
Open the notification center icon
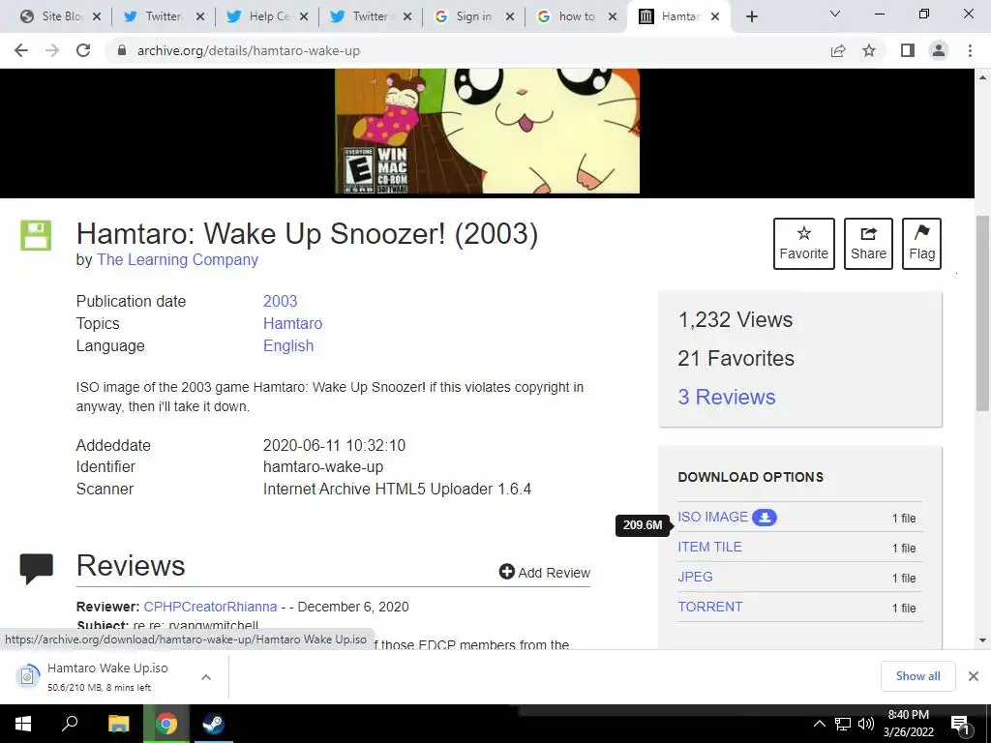pos(960,725)
